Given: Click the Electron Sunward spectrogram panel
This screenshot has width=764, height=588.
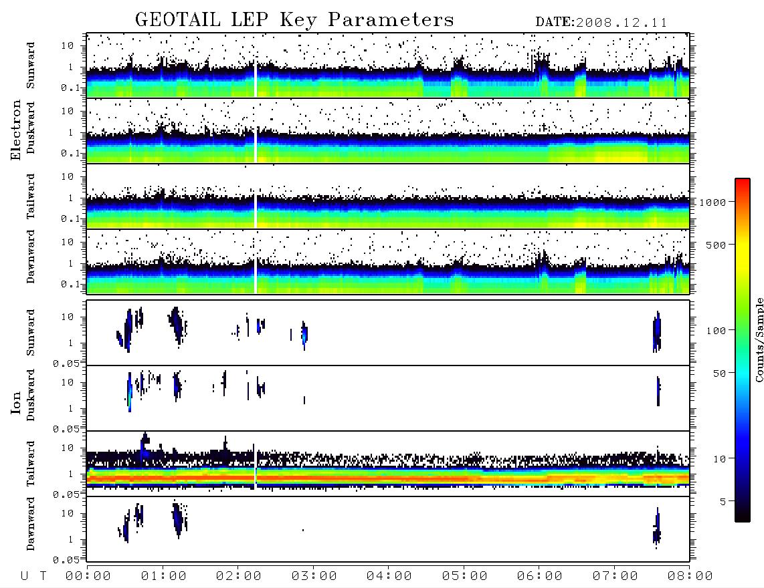Looking at the screenshot, I should point(388,65).
